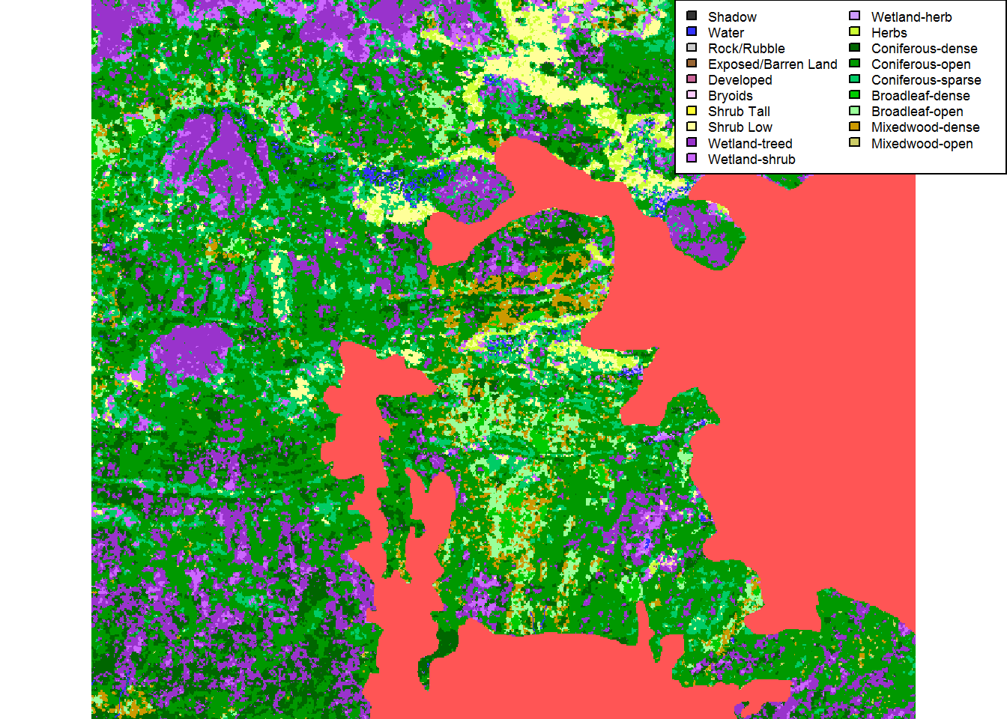This screenshot has height=719, width=1007.
Task: Click the Herbs legend color swatch
Action: 855,31
